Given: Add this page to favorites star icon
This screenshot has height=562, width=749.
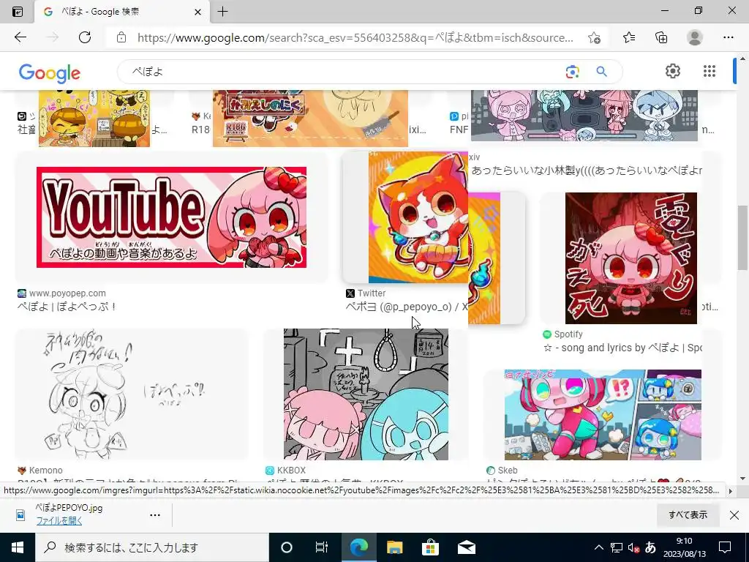Looking at the screenshot, I should coord(594,37).
